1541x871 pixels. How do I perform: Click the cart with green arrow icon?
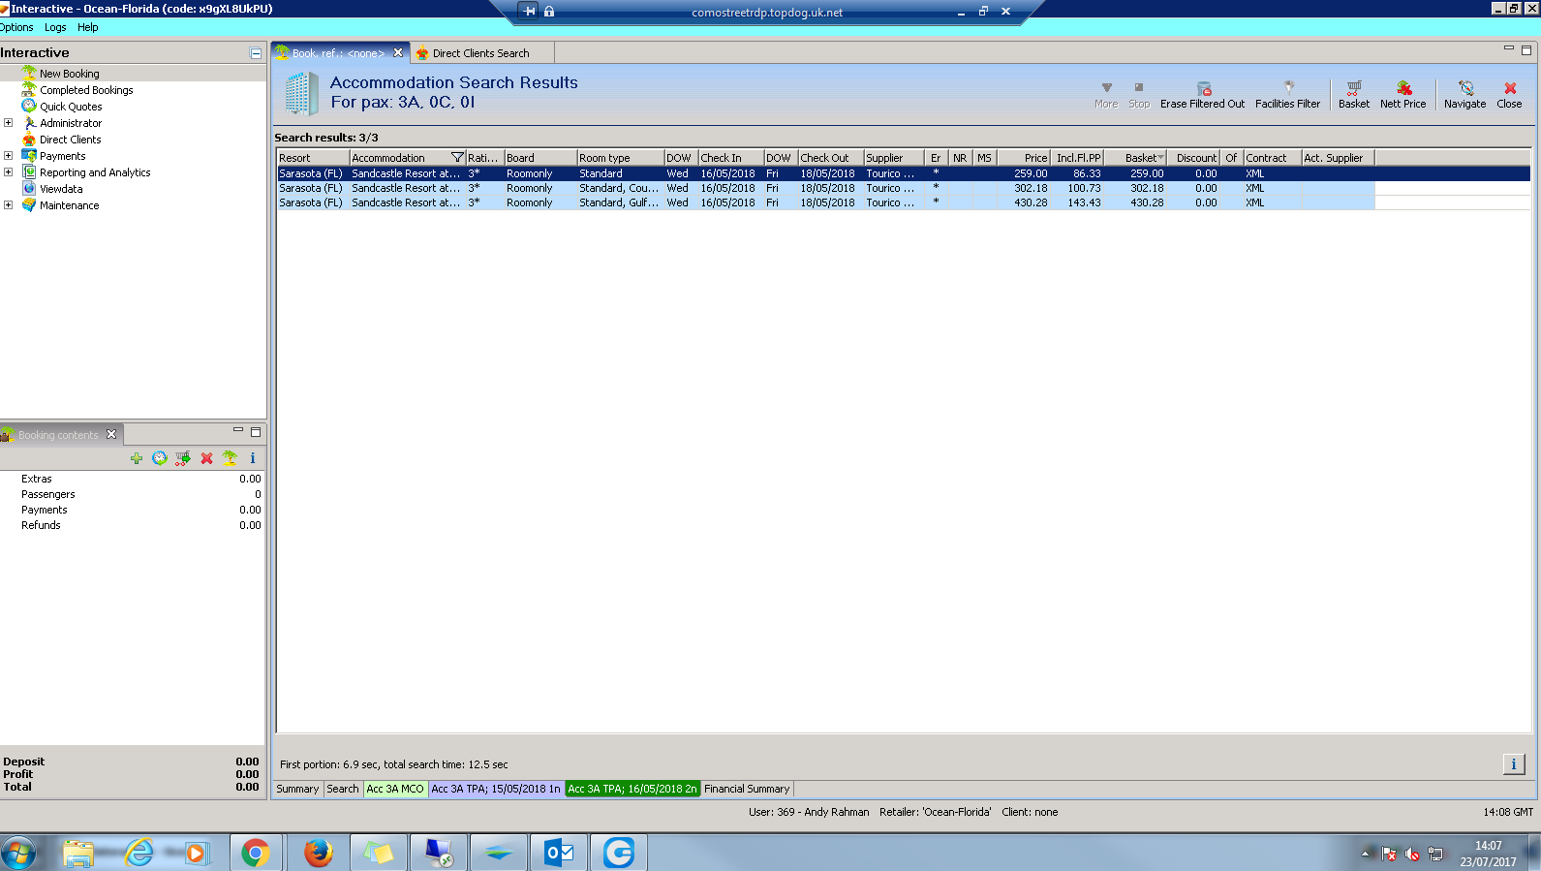[183, 458]
